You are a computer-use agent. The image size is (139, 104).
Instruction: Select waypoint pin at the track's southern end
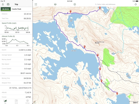pyautogui.click(x=117, y=93)
